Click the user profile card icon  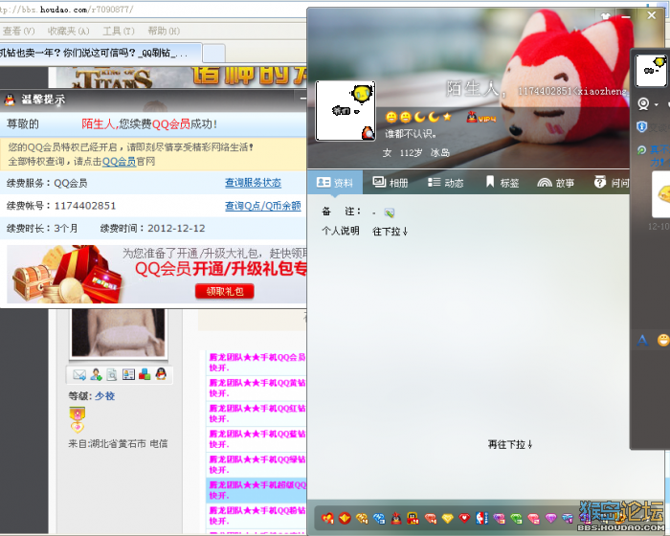(128, 375)
